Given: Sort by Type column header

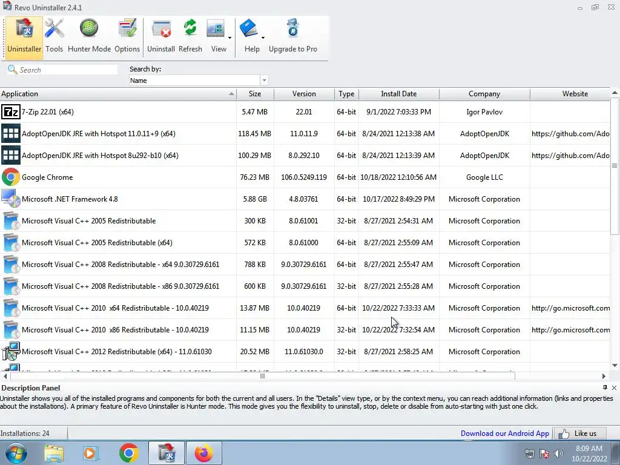Looking at the screenshot, I should point(346,94).
